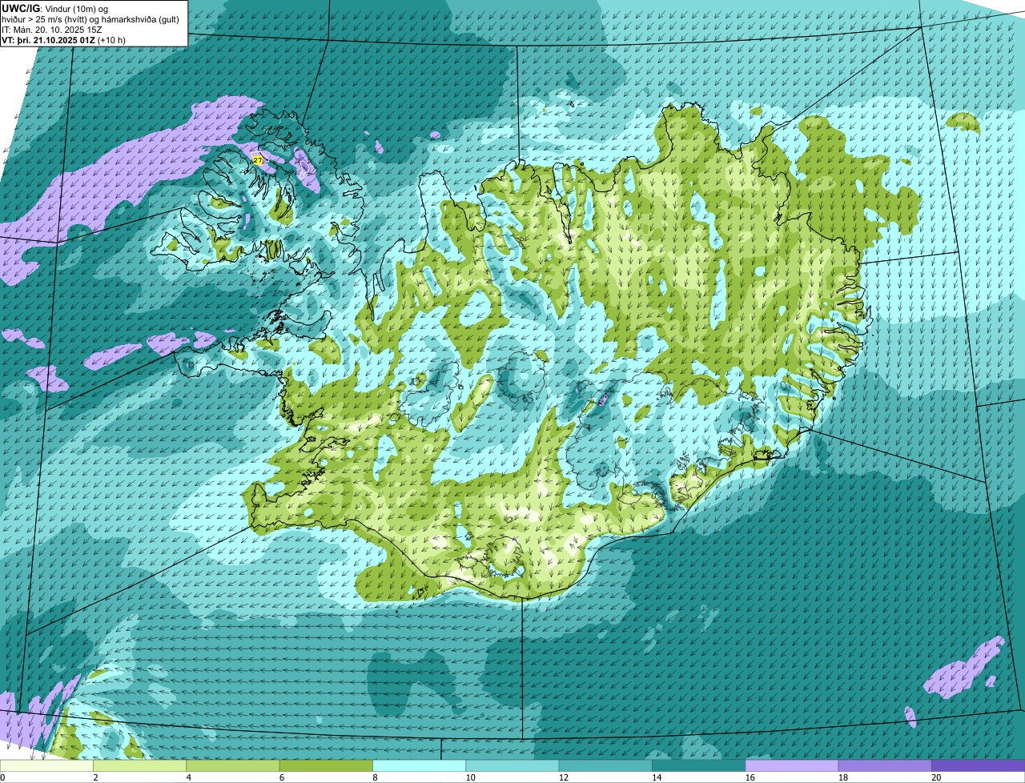Select the 2–4 m/s light green swatch
This screenshot has height=783, width=1025.
click(x=139, y=765)
